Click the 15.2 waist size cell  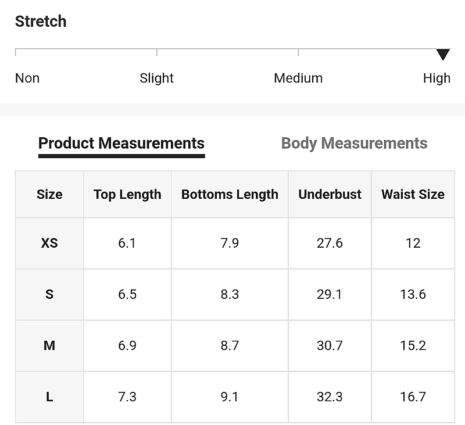click(x=413, y=345)
